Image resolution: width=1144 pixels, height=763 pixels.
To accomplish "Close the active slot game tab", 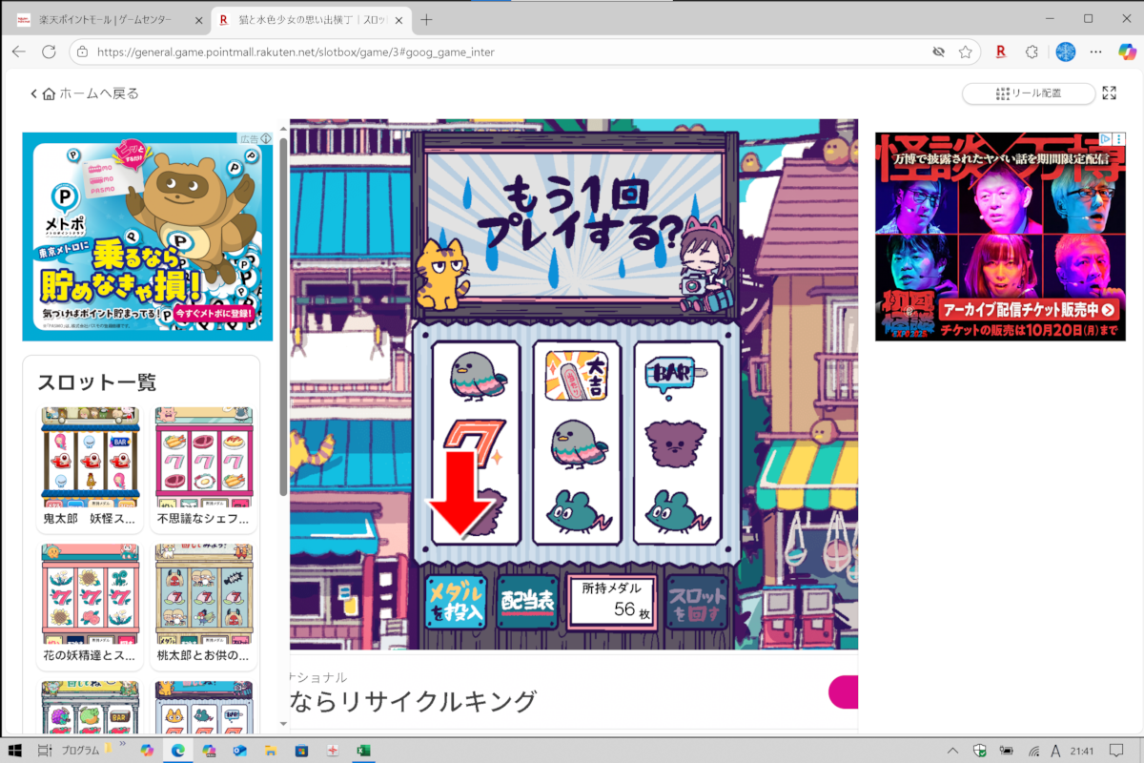I will (x=396, y=19).
